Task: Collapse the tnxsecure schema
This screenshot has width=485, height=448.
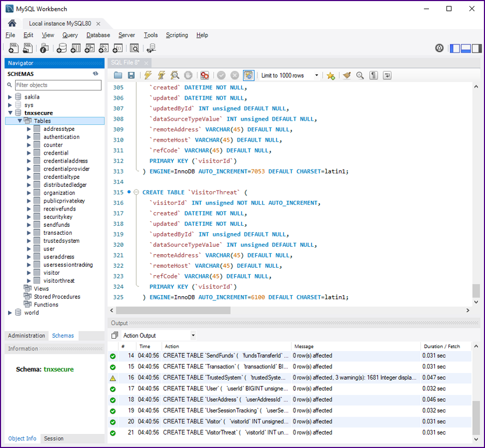Action: click(10, 113)
